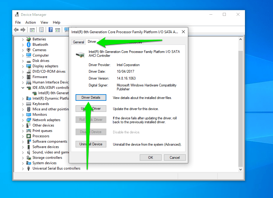
Task: Click the Display adapters category icon
Action: (x=29, y=66)
